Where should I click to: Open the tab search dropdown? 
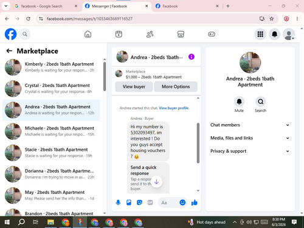pyautogui.click(x=6, y=6)
